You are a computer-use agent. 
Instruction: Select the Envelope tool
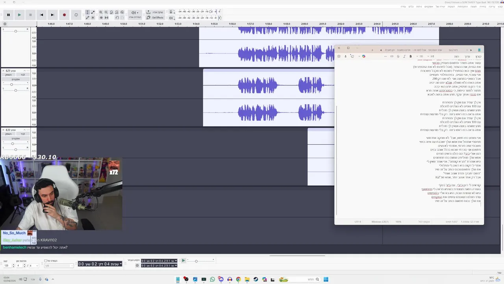coord(93,12)
